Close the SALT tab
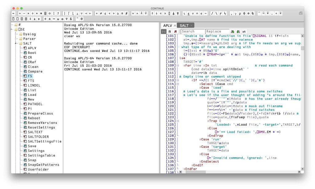Viewport: 315px width, 189px height. tap(191, 26)
